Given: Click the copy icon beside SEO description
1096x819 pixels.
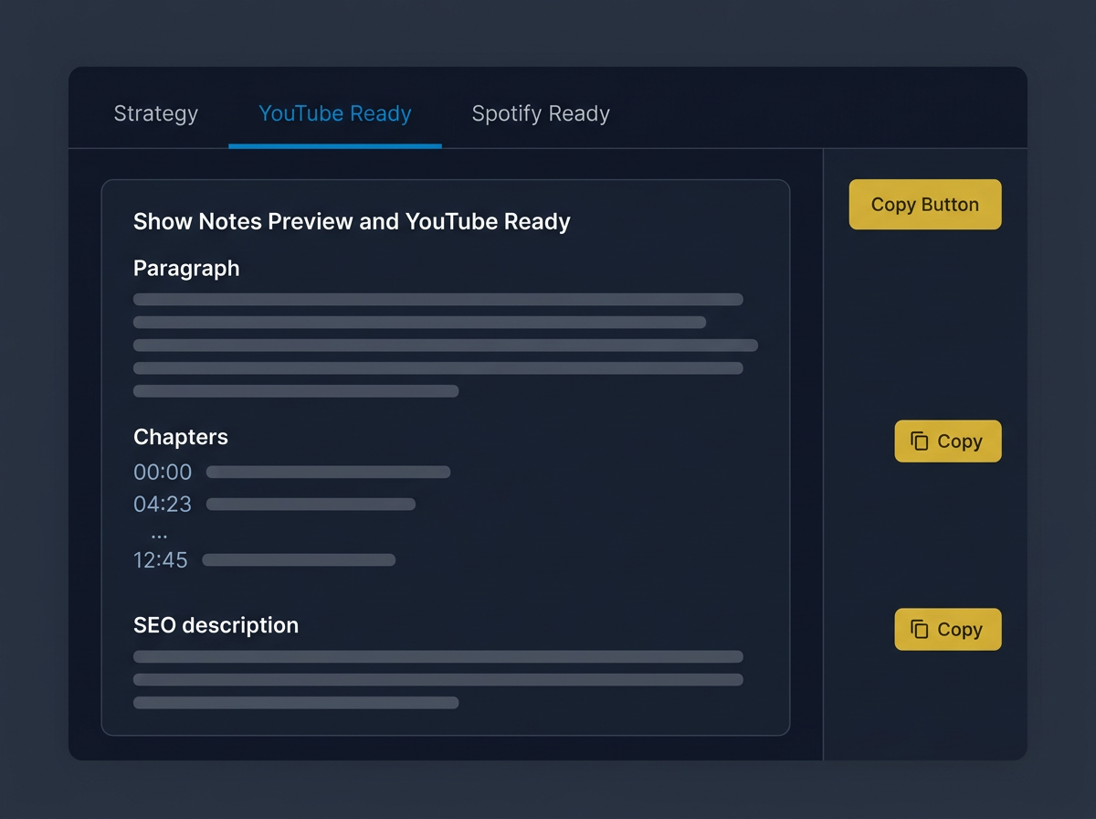Looking at the screenshot, I should 920,630.
